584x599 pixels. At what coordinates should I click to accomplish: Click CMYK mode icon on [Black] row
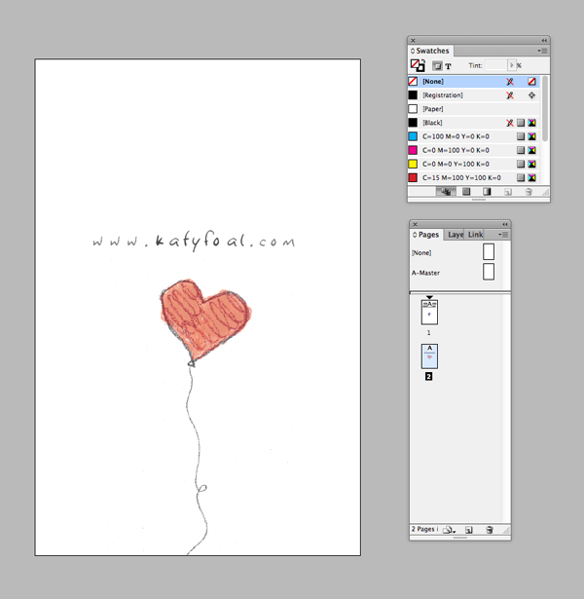tap(531, 123)
